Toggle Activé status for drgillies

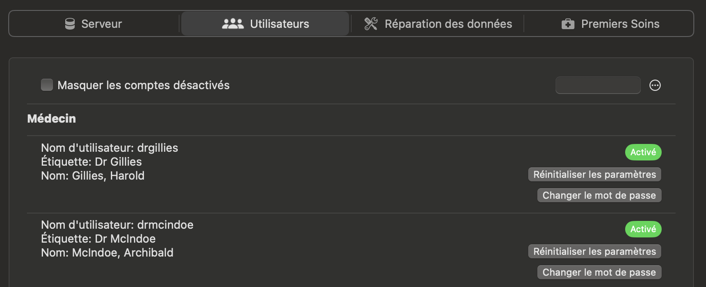643,152
